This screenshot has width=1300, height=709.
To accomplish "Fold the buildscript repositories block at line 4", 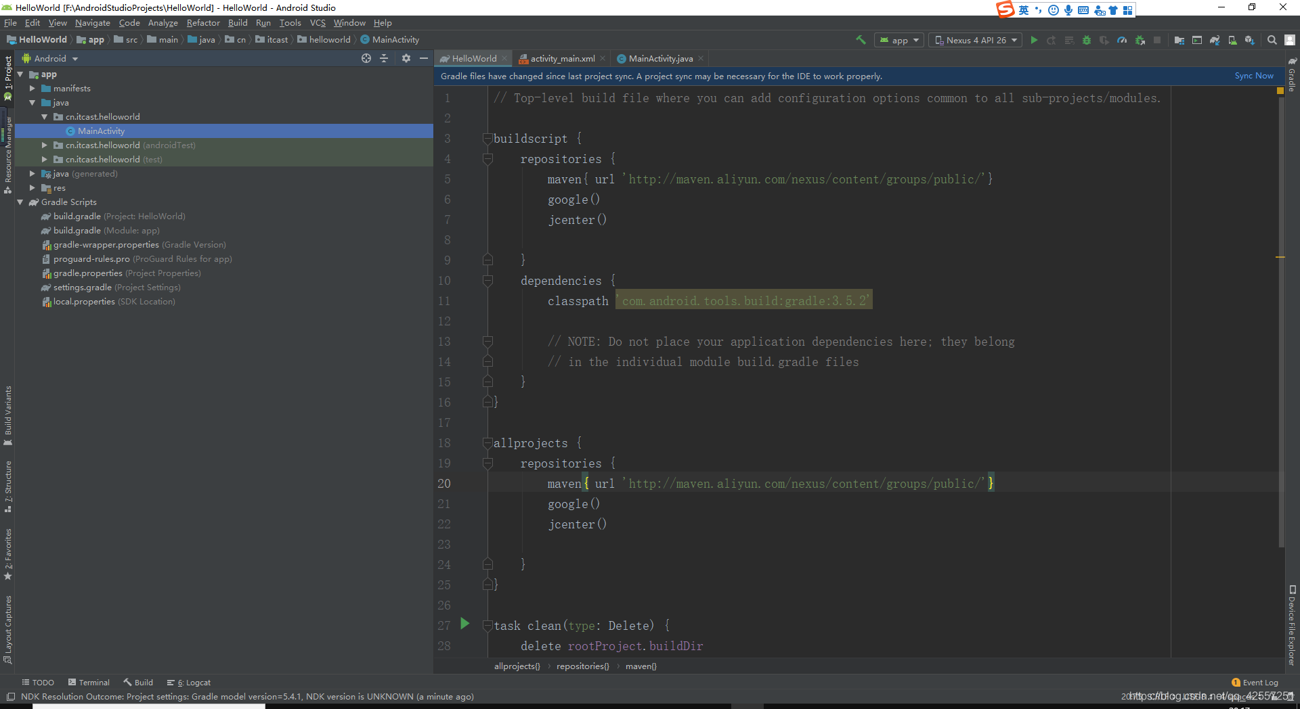I will [487, 159].
